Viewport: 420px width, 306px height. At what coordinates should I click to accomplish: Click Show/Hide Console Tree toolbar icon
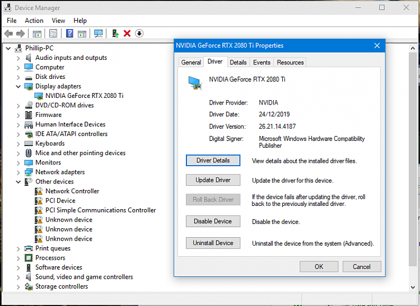37,34
